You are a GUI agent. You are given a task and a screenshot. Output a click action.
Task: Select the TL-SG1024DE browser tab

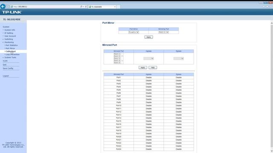102,7
